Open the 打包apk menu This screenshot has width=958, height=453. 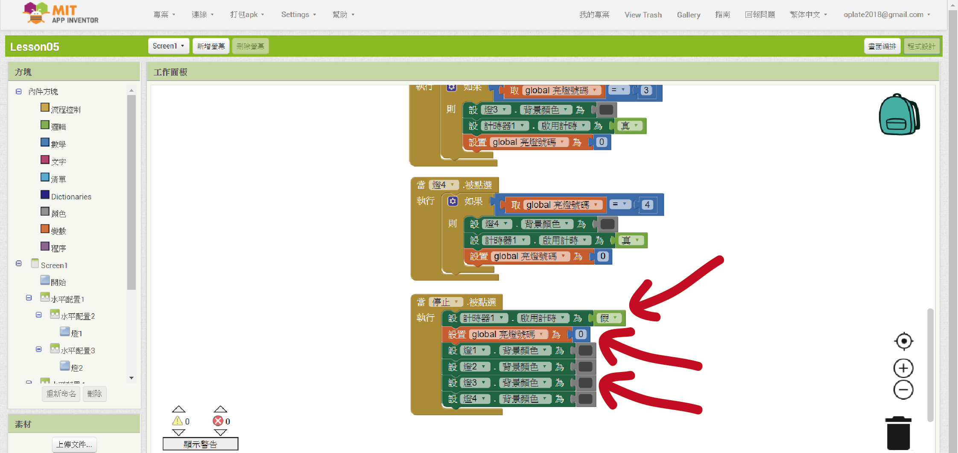tap(247, 14)
